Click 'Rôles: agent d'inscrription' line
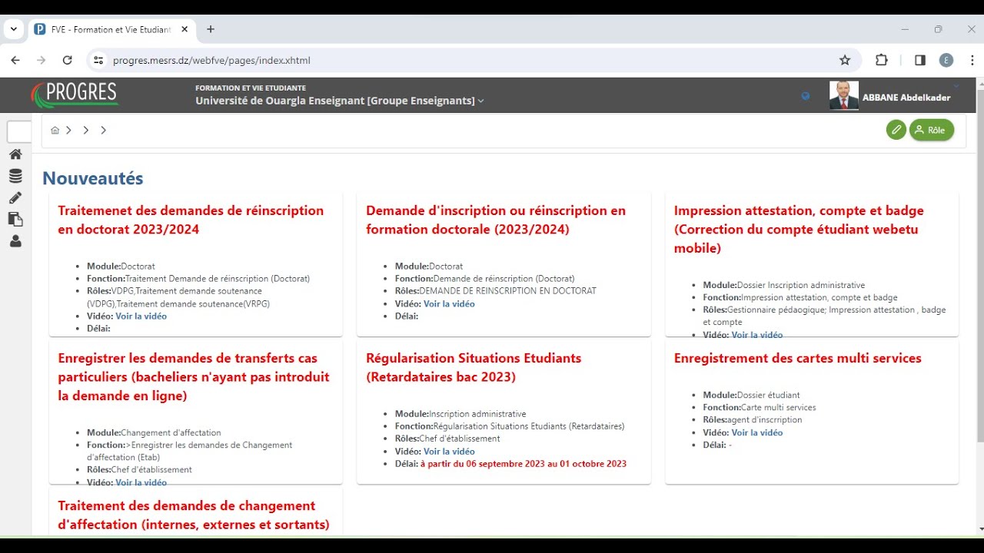The image size is (984, 553). point(753,419)
